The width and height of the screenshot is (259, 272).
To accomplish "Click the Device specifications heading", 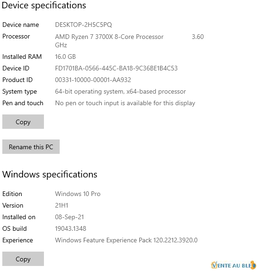I will pyautogui.click(x=44, y=6).
